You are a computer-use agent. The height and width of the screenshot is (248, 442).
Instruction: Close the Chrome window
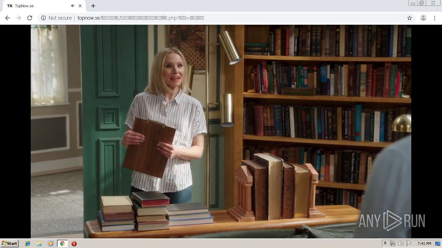tap(433, 3)
